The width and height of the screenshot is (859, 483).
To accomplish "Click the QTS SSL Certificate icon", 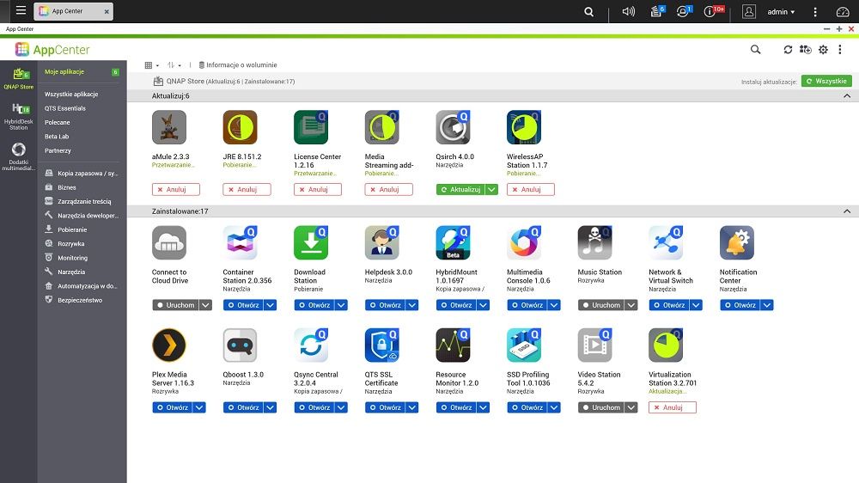I will [382, 345].
